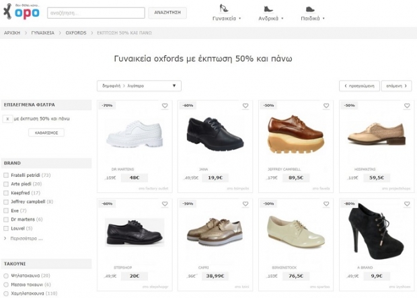Click the 76,5€ Birkenstock price
Screen dimensions: 417x298
coord(296,276)
